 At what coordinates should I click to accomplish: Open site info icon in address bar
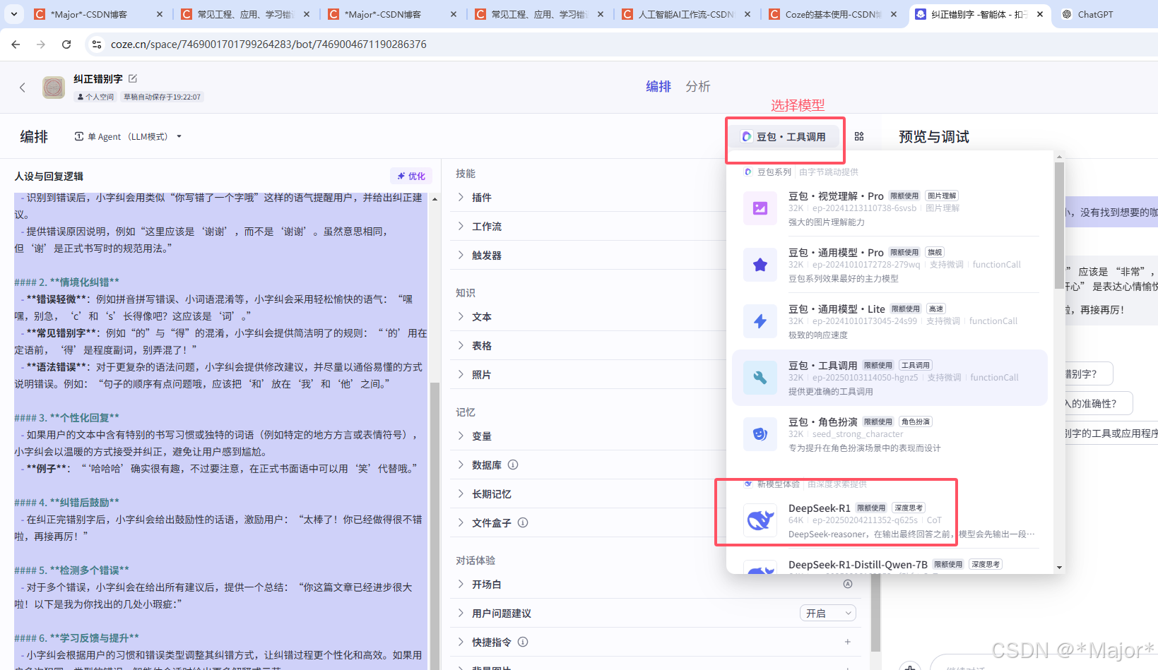(97, 44)
